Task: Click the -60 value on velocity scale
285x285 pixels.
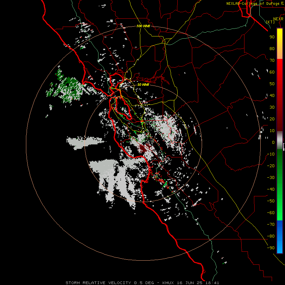Action: tap(271, 213)
